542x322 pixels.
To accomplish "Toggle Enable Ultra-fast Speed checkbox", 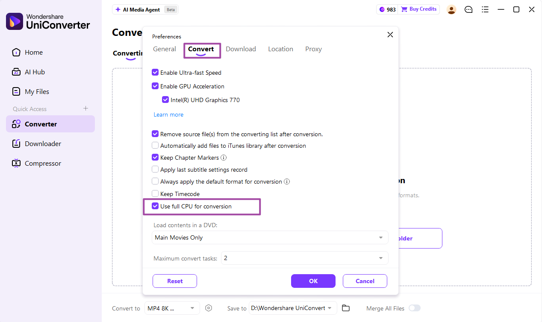I will coord(155,73).
